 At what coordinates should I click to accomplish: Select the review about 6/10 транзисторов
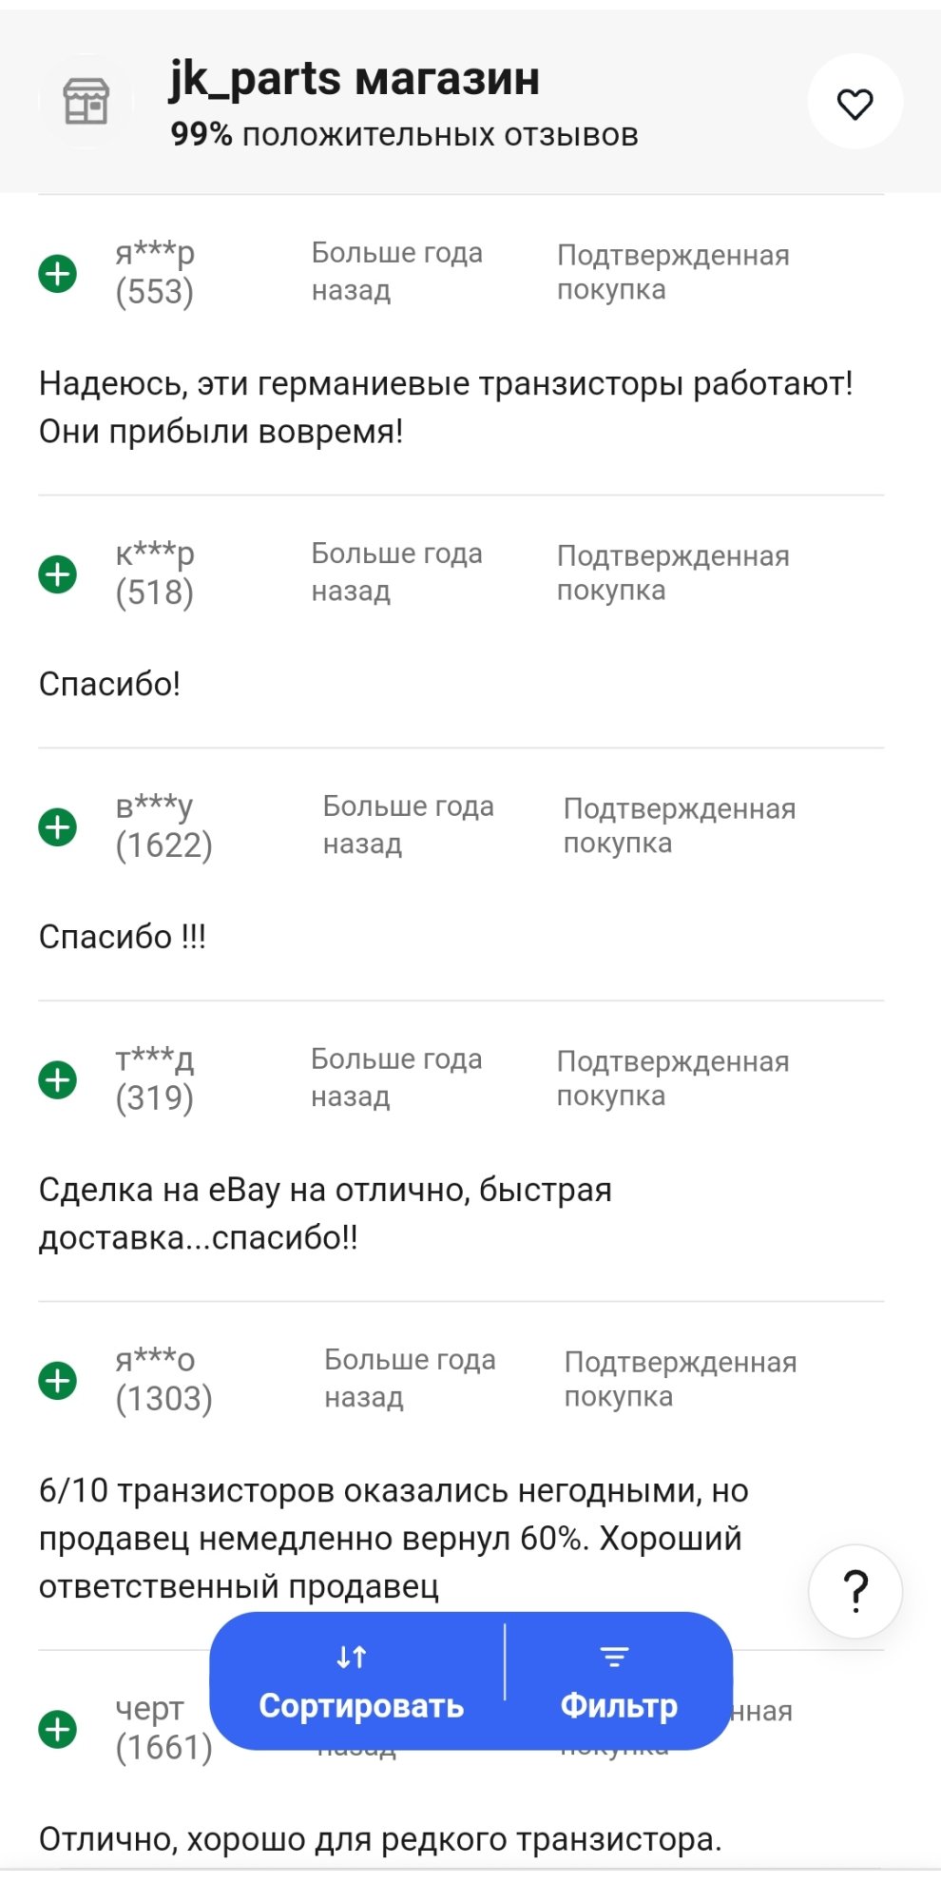(x=394, y=1538)
